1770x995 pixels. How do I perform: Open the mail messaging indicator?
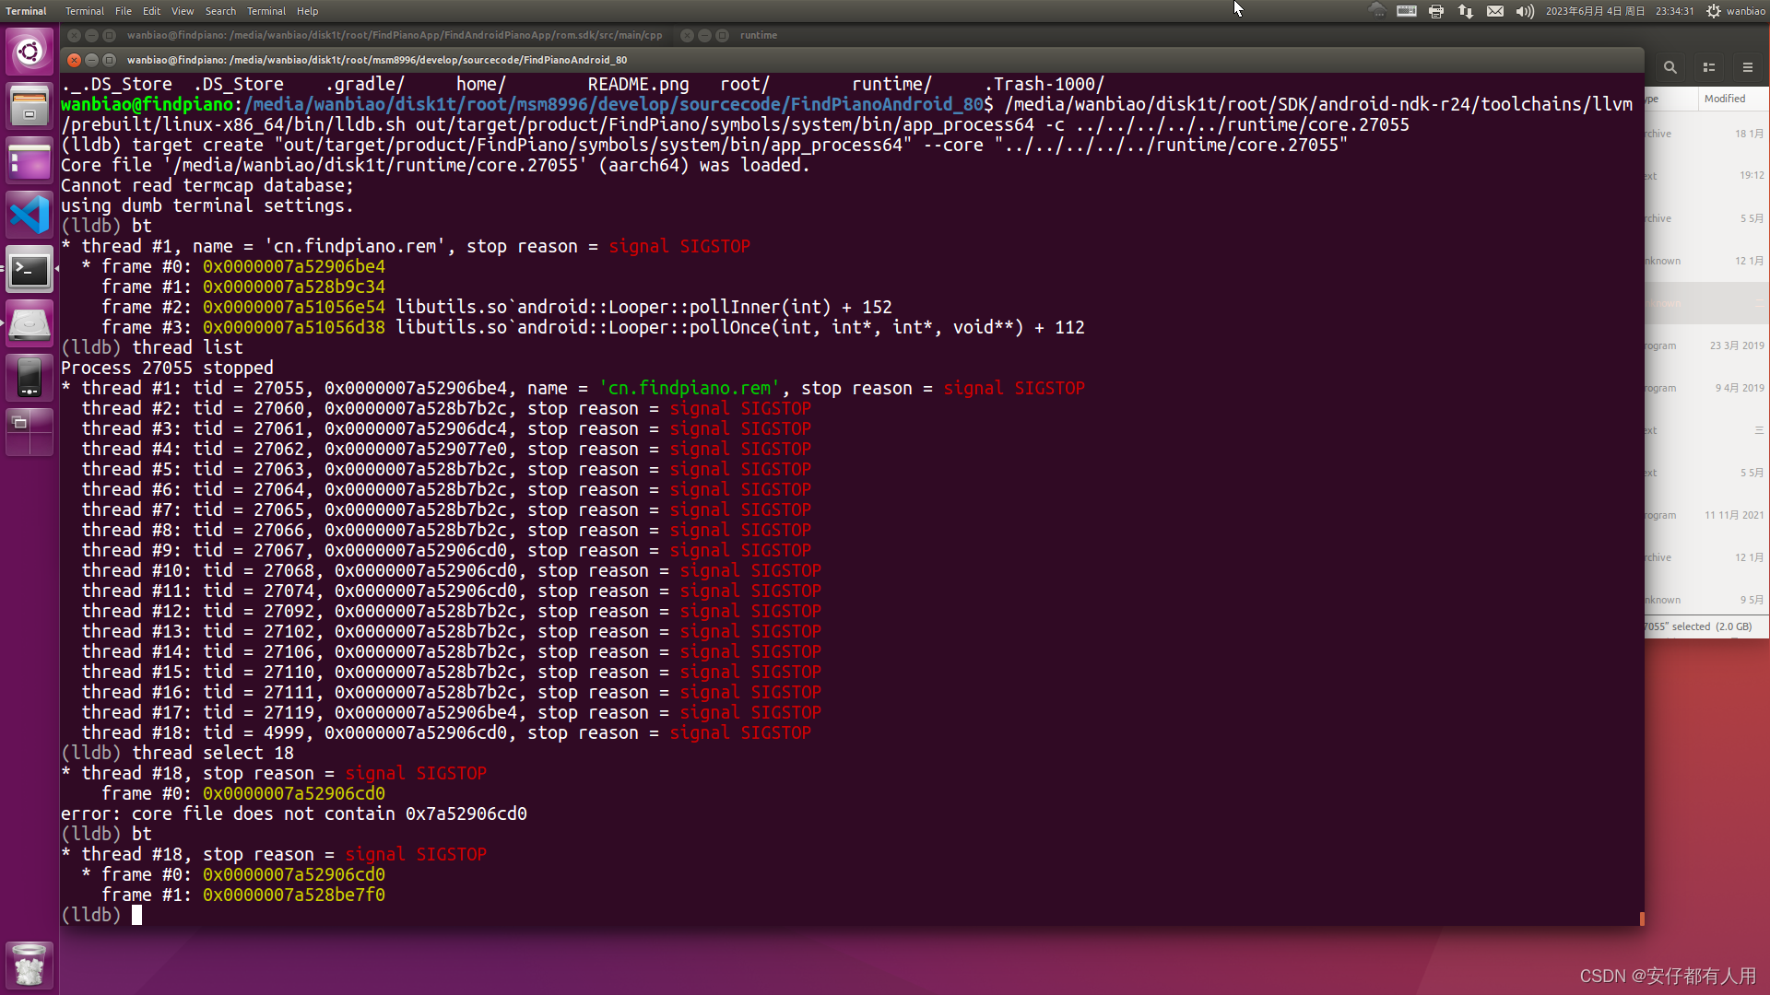1495,11
